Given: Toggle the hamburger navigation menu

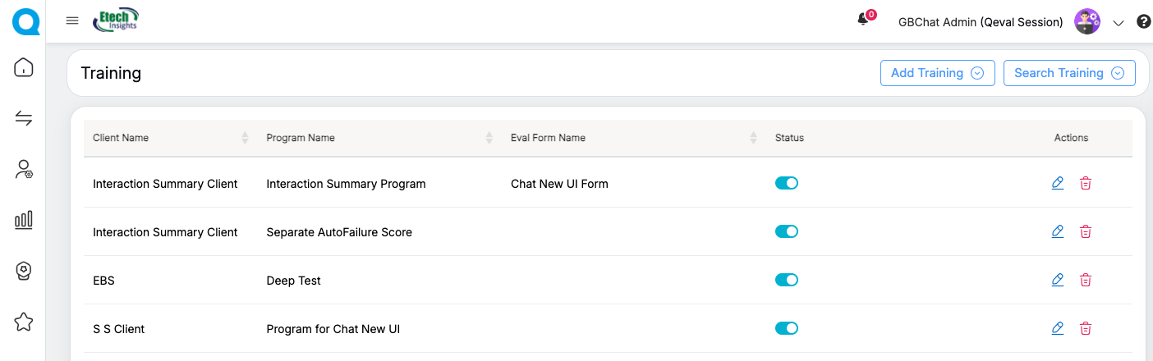Looking at the screenshot, I should [x=72, y=21].
